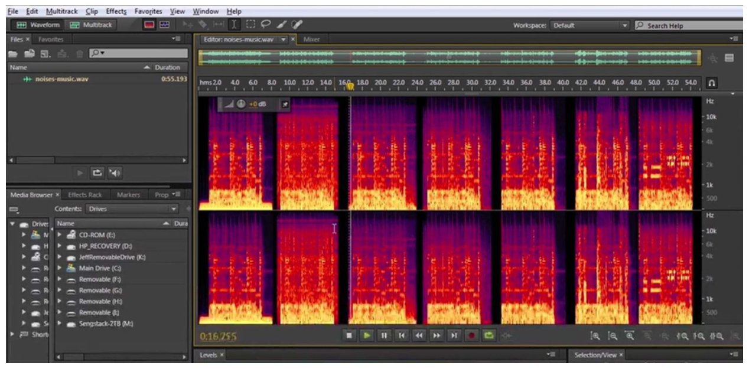
Task: Switch to the Mixer tab
Action: pyautogui.click(x=311, y=40)
